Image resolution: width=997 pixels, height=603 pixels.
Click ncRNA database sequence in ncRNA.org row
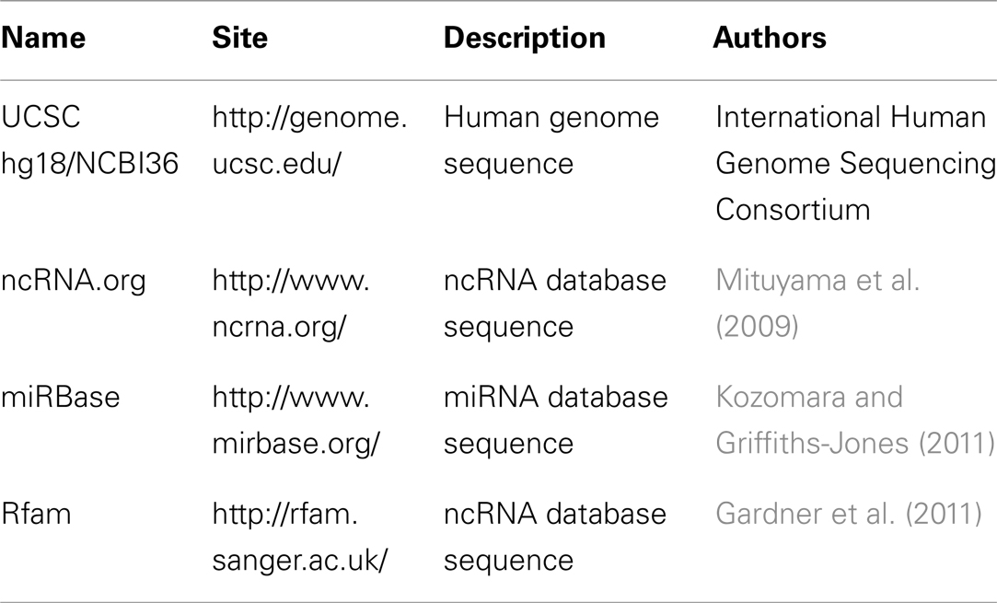[x=555, y=304]
